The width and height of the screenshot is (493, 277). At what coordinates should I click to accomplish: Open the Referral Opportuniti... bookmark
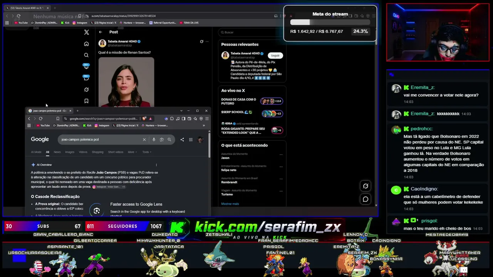(163, 23)
